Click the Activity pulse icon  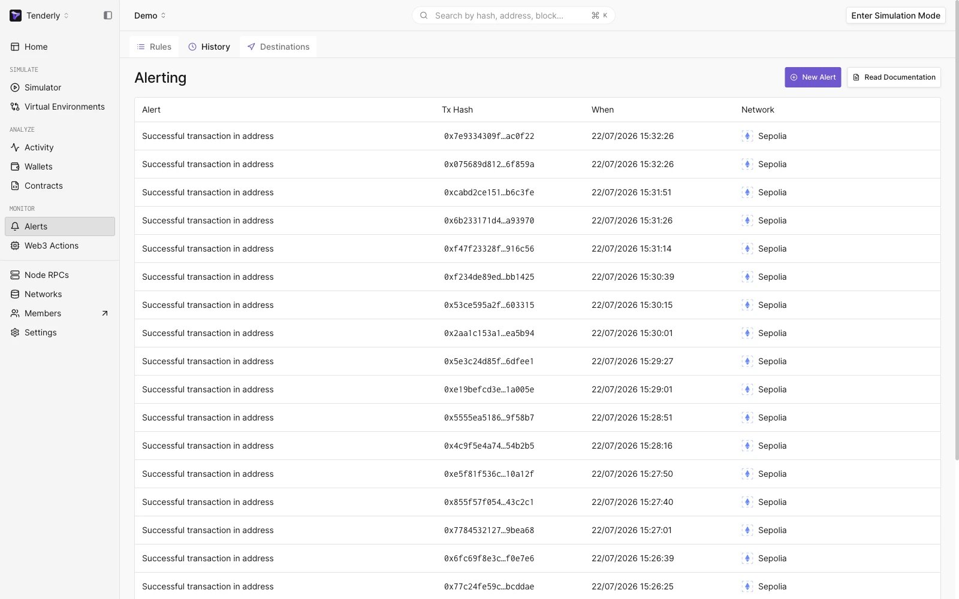pyautogui.click(x=15, y=147)
